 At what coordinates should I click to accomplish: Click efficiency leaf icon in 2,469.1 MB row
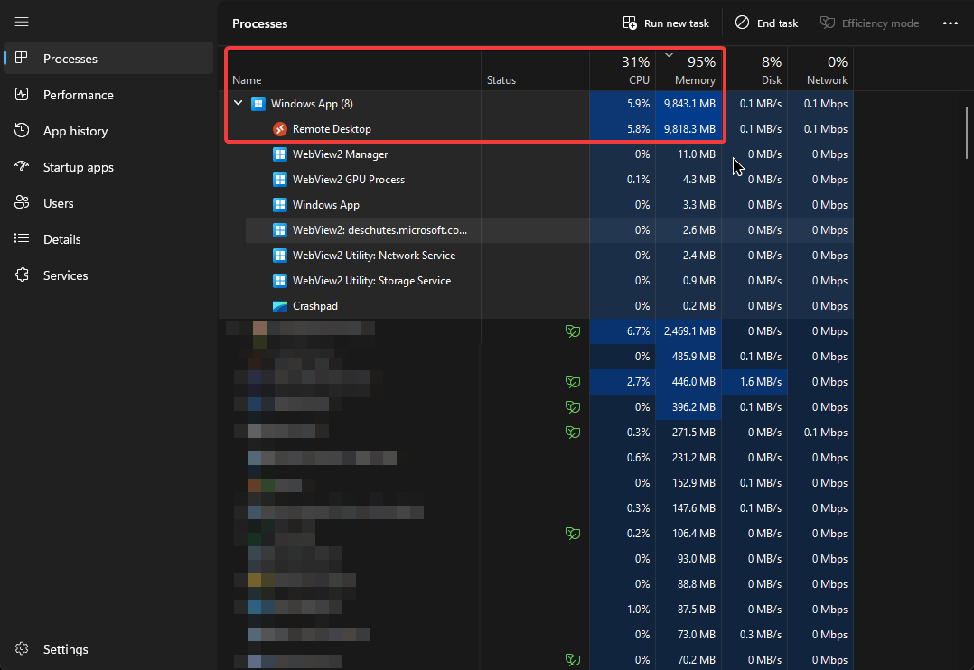pos(572,331)
